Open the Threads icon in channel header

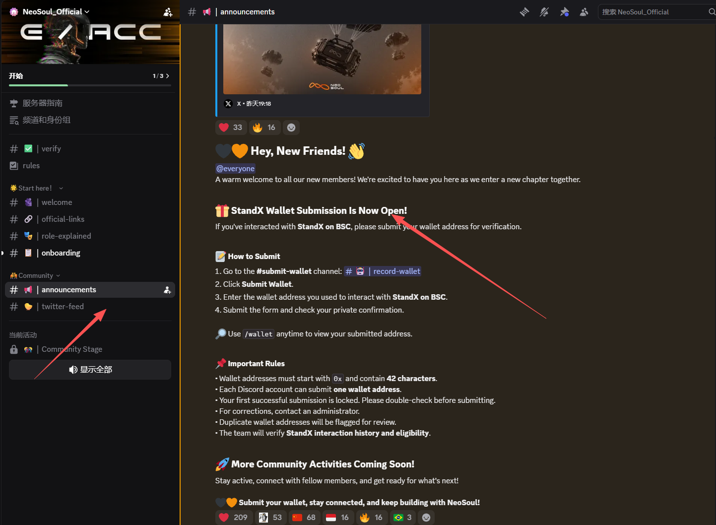[x=524, y=12]
